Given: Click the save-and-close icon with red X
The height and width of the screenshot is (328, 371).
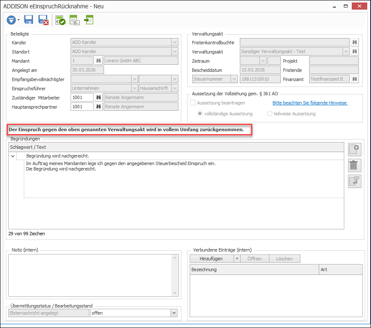Looking at the screenshot, I should [x=43, y=20].
